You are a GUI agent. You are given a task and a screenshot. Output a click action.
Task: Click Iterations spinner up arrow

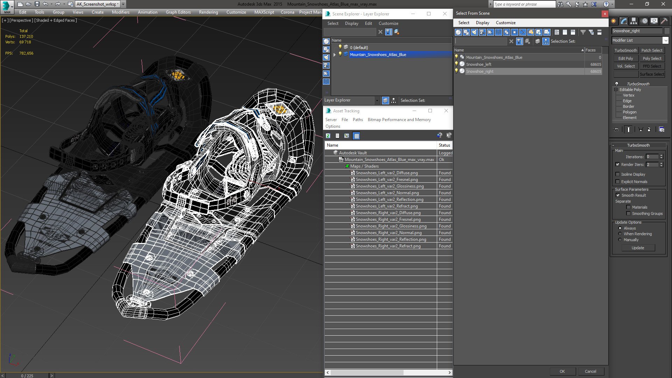pos(661,155)
